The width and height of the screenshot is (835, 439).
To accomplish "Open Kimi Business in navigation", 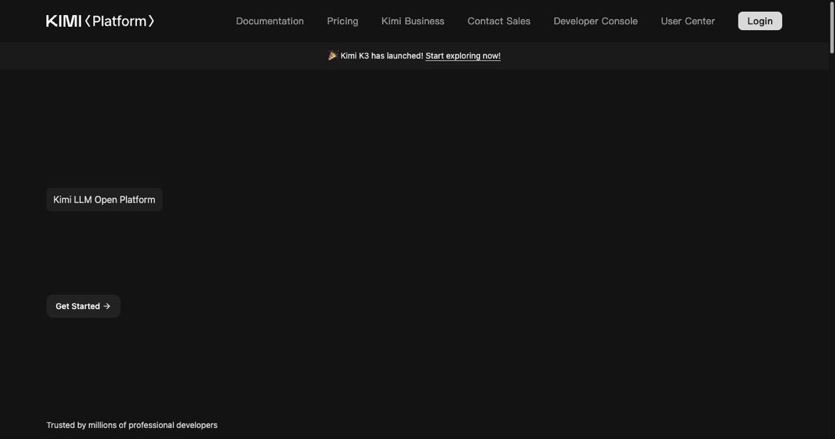I will coord(413,21).
